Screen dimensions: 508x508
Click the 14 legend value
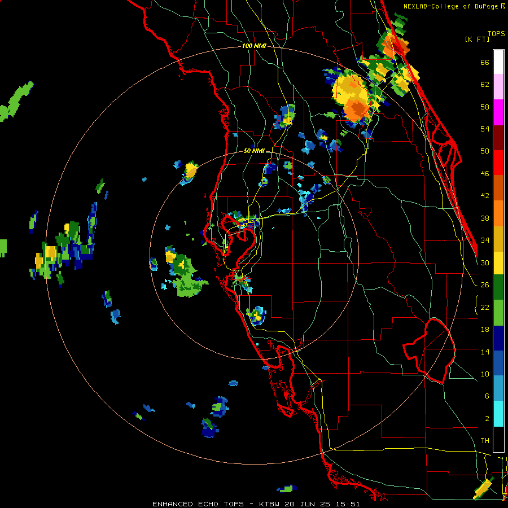(x=485, y=352)
